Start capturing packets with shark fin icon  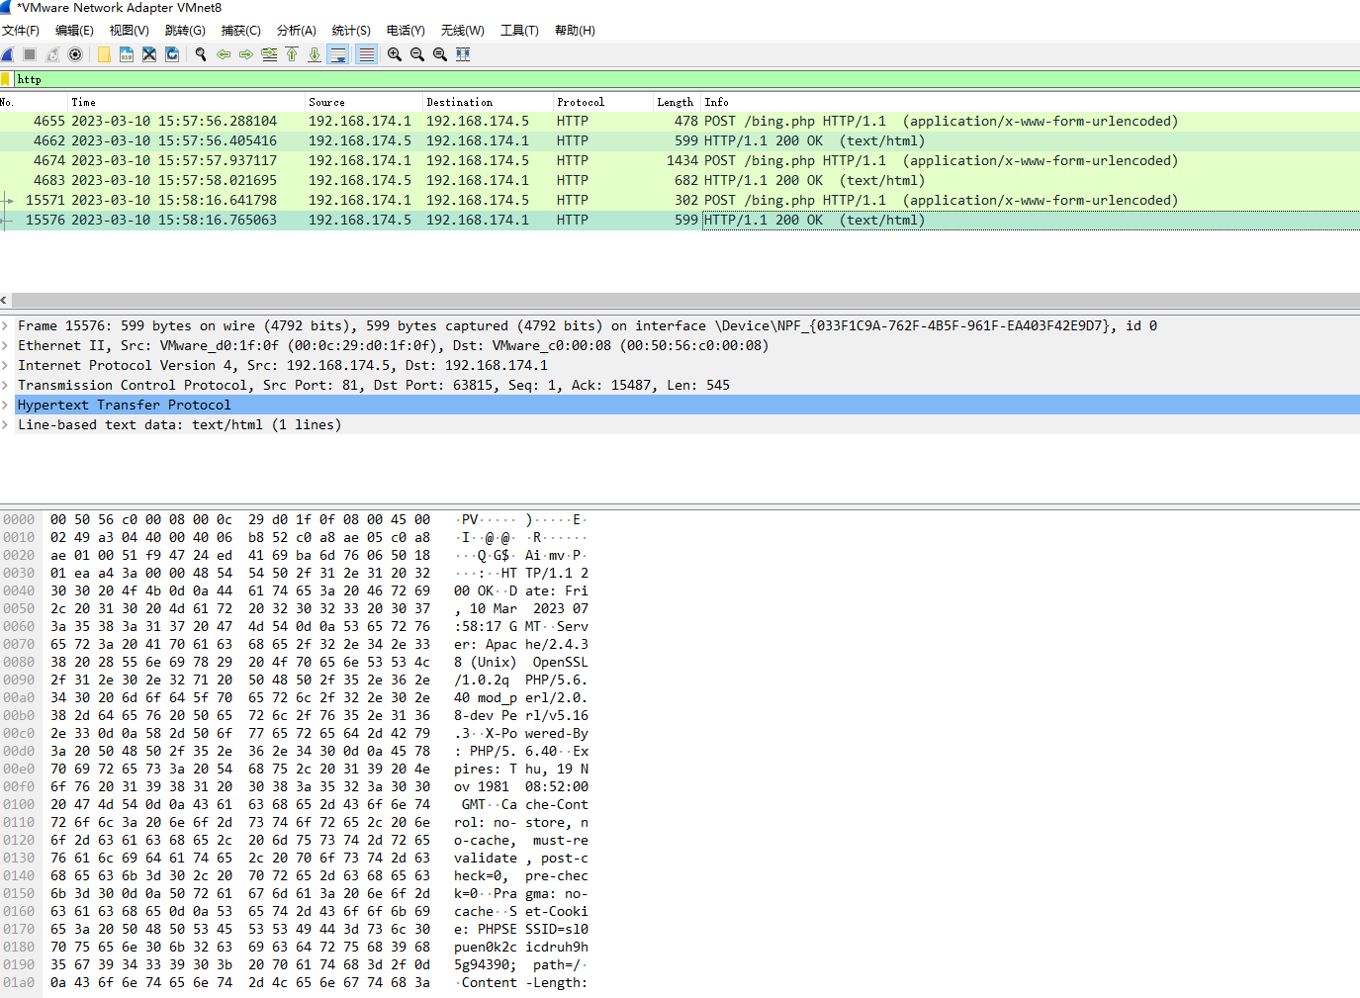coord(8,54)
